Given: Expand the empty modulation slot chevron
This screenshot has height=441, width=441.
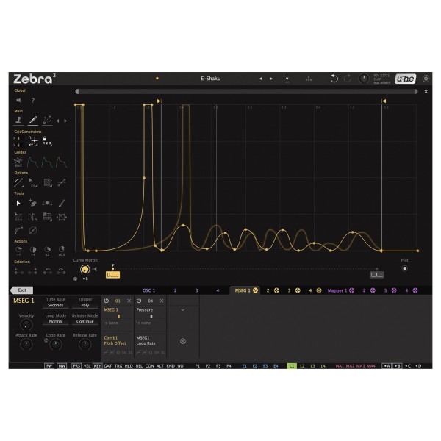Looking at the screenshot, I should pyautogui.click(x=183, y=309).
